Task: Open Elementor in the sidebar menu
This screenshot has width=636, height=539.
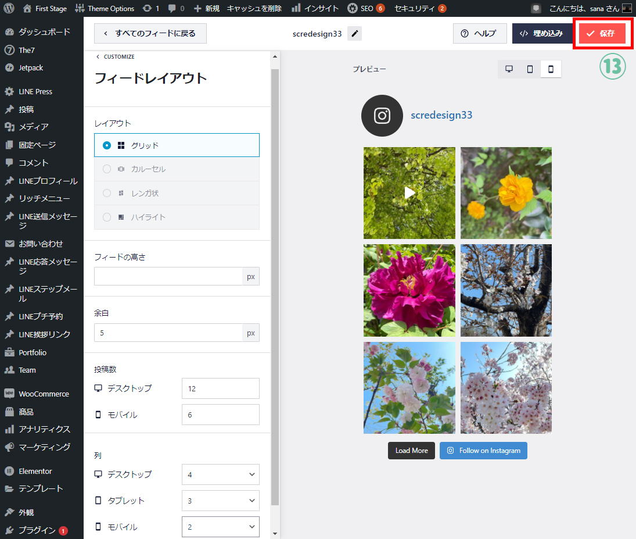Action: point(35,471)
